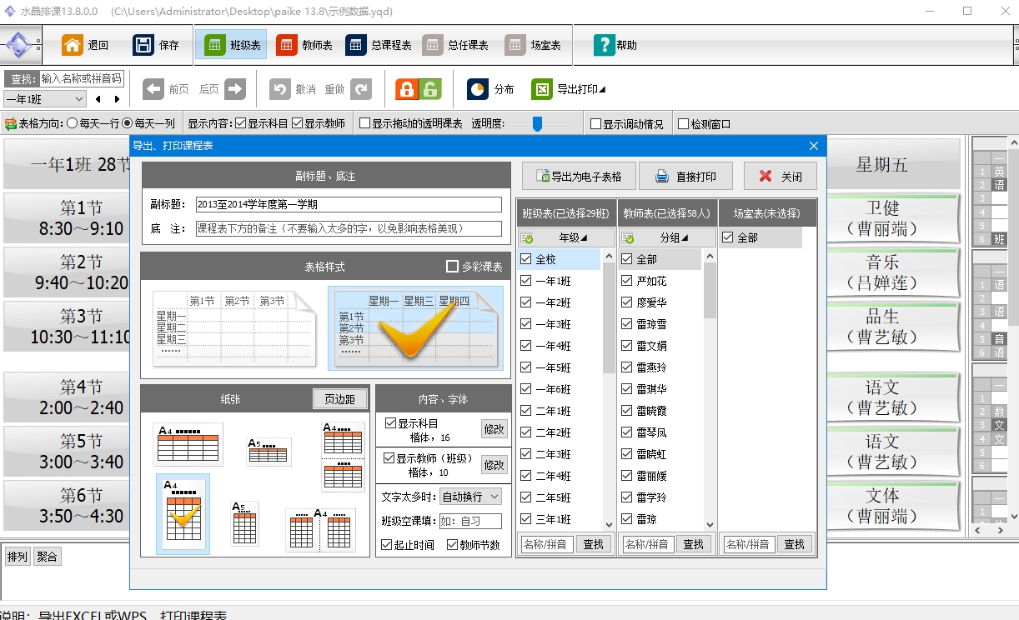Click the green unlock icon

429,89
